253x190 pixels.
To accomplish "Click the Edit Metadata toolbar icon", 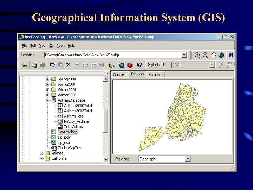I will [221, 65].
